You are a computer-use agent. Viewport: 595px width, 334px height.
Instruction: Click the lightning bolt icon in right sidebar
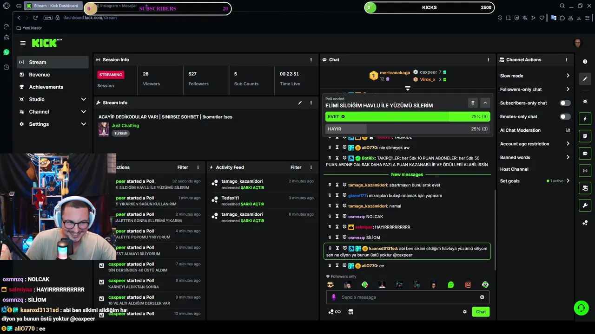coord(585,119)
